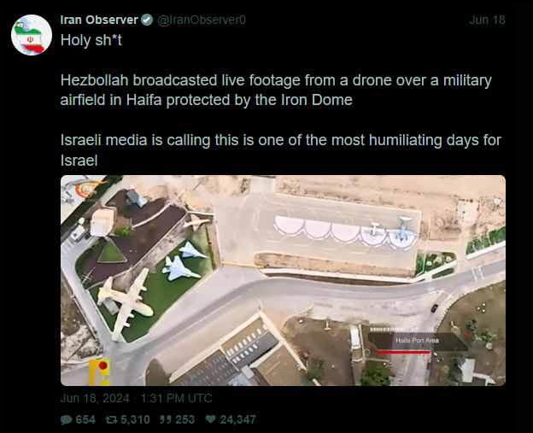The height and width of the screenshot is (433, 533).
Task: Open the Jun 18, 2024 1:31 PM UTC timestamp
Action: coord(136,398)
